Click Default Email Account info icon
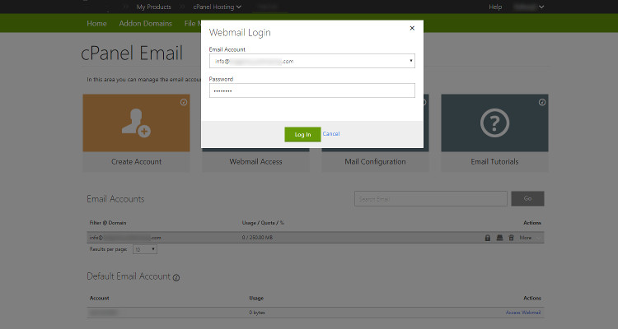Image resolution: width=618 pixels, height=329 pixels. 176,278
